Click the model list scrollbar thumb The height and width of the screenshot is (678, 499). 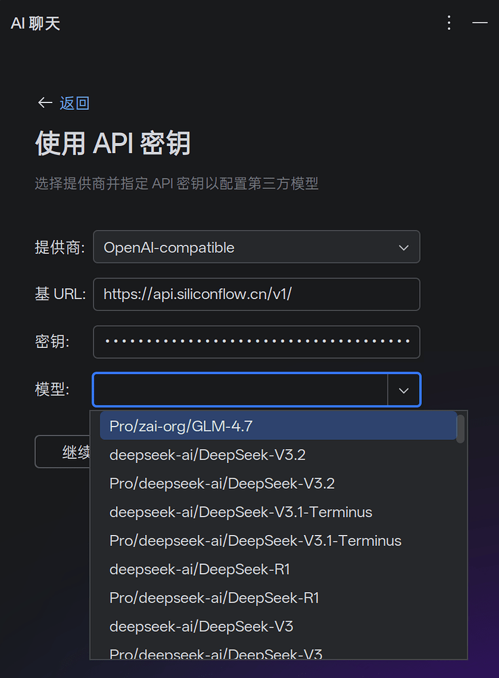[x=460, y=429]
